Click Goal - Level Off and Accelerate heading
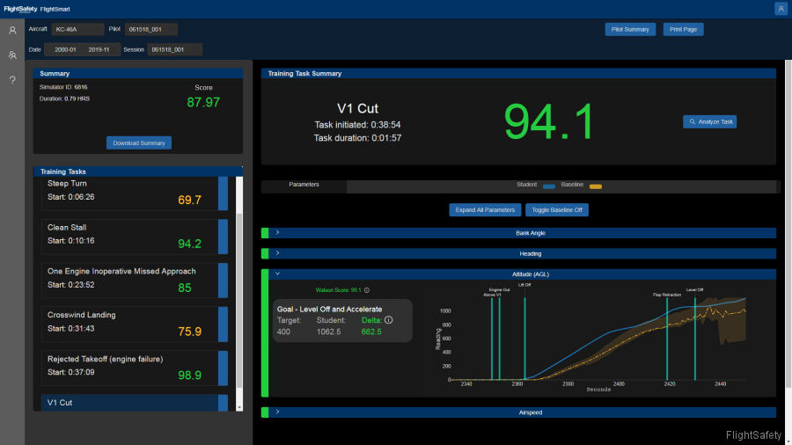 coord(329,310)
